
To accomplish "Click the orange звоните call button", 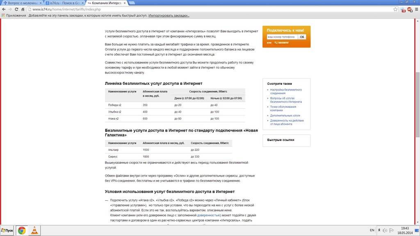I will coord(281,43).
